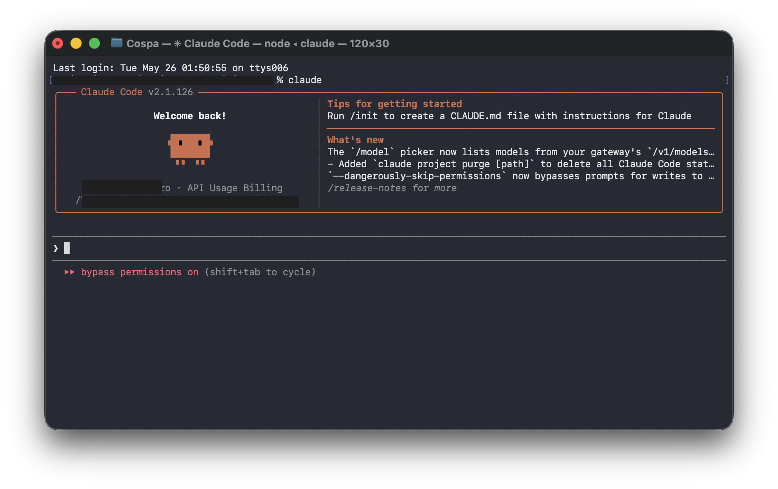Click the folder icon in title bar
778x489 pixels.
116,43
